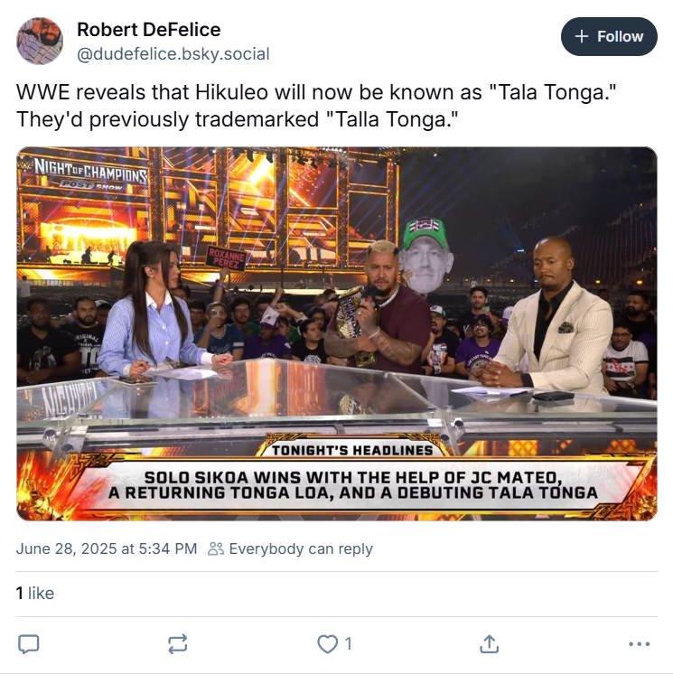
Task: Repost using the repost arrows icon
Action: click(178, 644)
